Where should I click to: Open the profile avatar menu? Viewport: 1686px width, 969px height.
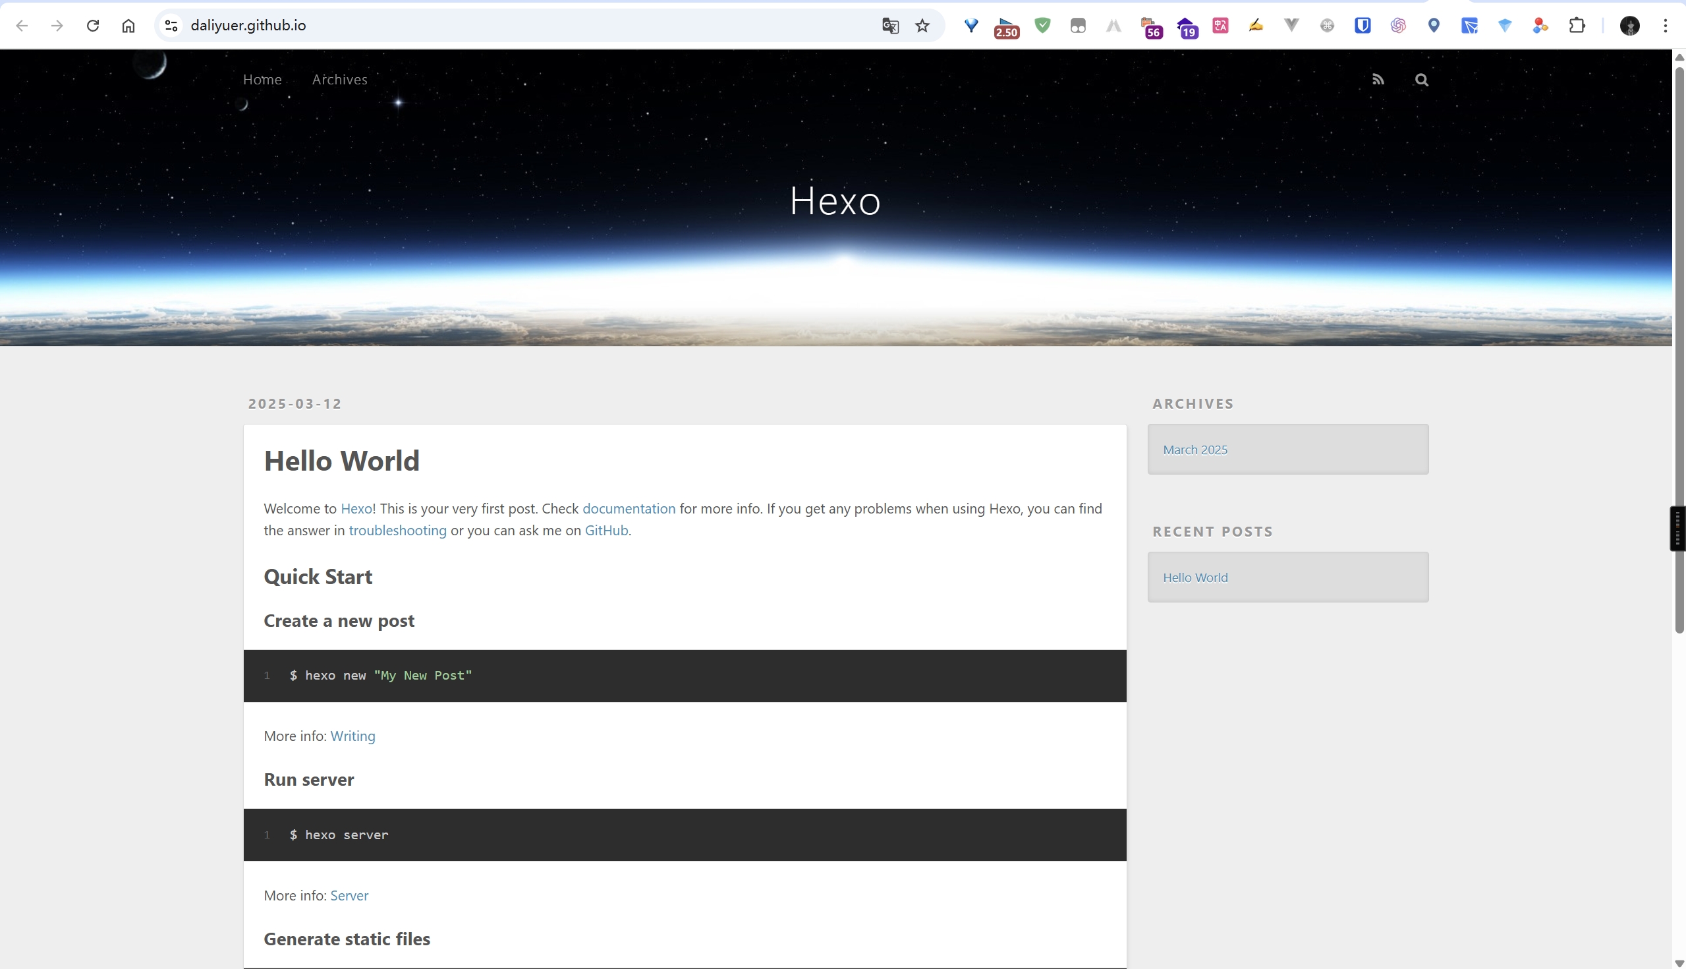coord(1629,26)
